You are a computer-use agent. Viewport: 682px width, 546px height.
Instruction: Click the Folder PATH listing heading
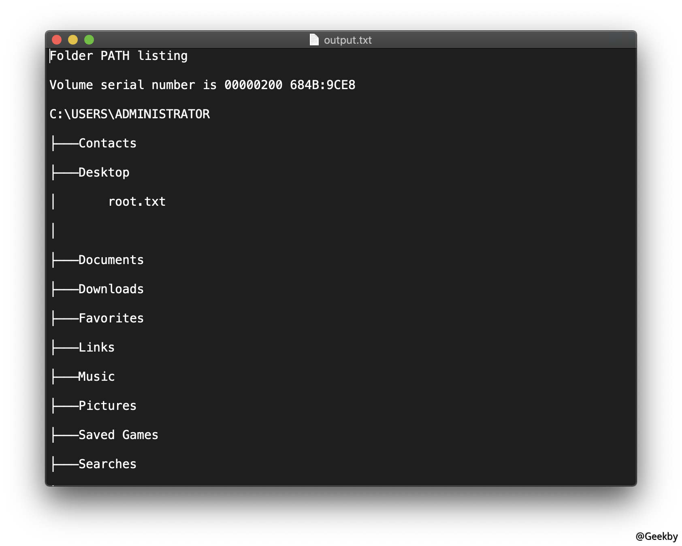118,55
